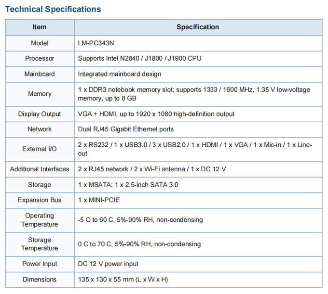Click the Additional Interfaces row label

click(x=40, y=169)
